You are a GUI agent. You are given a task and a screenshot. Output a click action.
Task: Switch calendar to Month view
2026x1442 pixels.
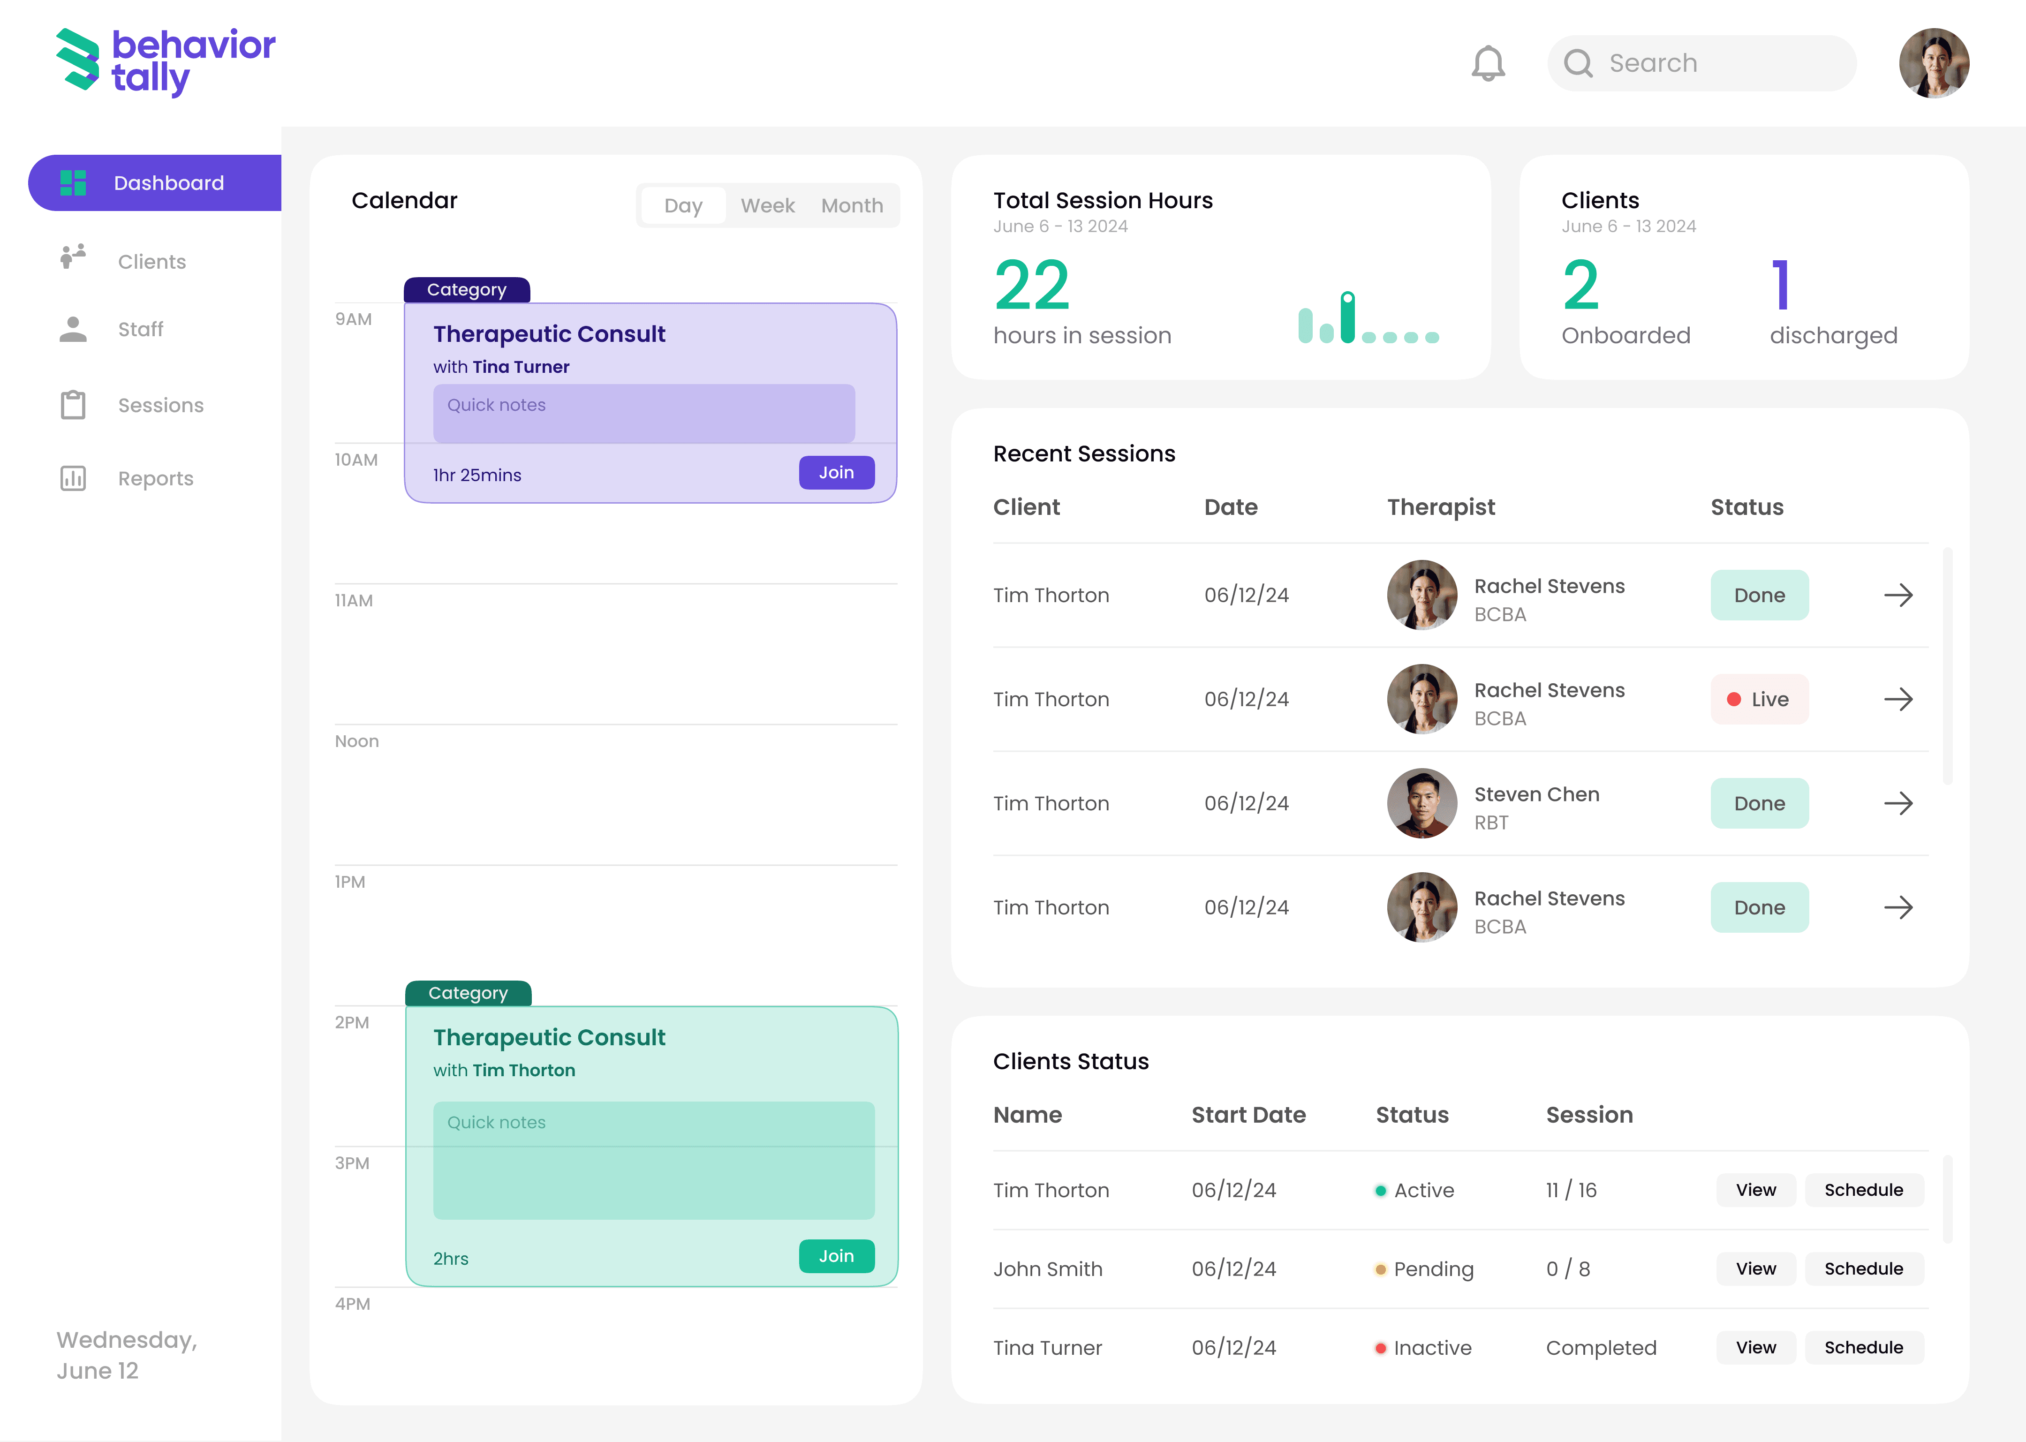[x=851, y=206]
